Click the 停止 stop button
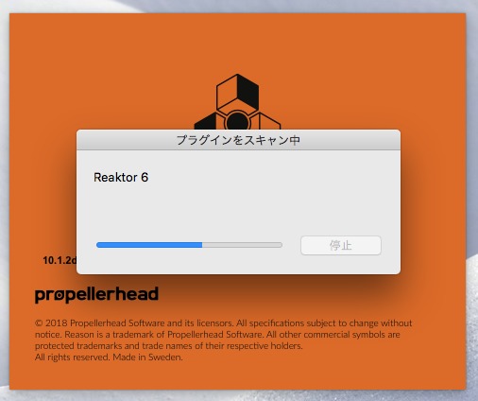The height and width of the screenshot is (401, 478). [x=341, y=245]
